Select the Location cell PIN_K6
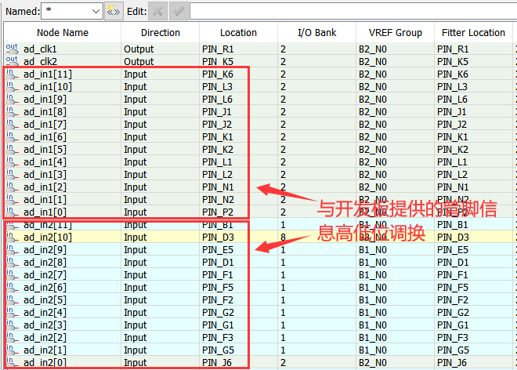Viewport: 517px width, 370px height. [x=218, y=74]
